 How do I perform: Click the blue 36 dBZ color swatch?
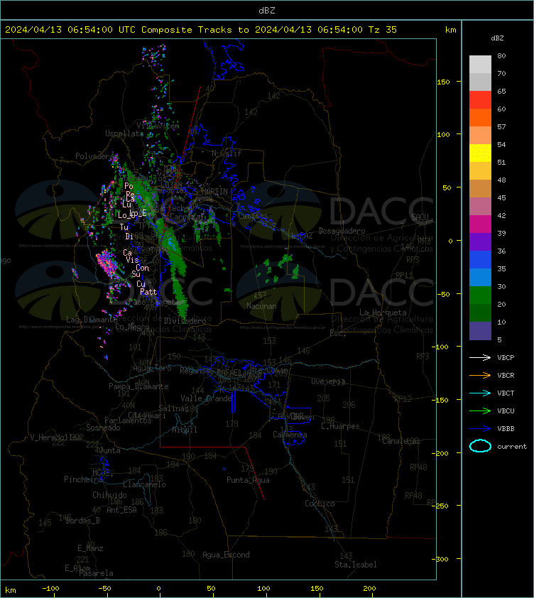click(480, 260)
